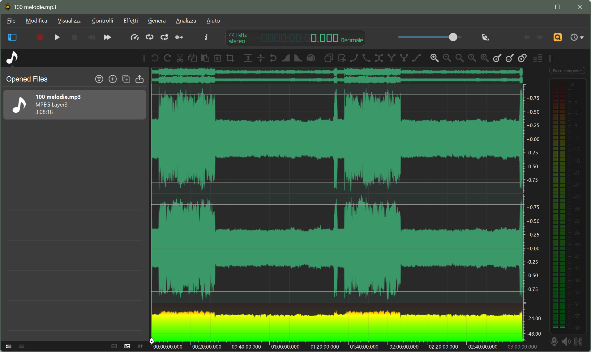This screenshot has width=591, height=352.
Task: Paste audio from clipboard
Action: (205, 58)
